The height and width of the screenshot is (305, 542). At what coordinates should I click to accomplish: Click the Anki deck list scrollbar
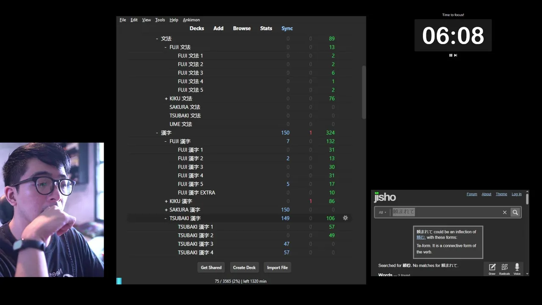point(364,92)
